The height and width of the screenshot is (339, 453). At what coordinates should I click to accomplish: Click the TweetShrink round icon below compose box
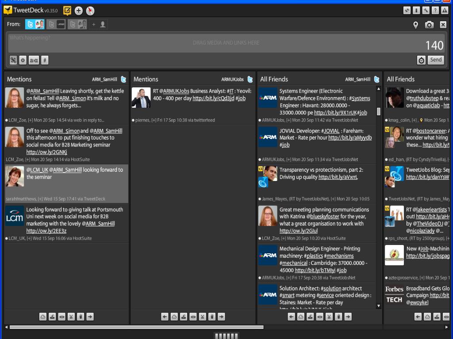coord(23,60)
